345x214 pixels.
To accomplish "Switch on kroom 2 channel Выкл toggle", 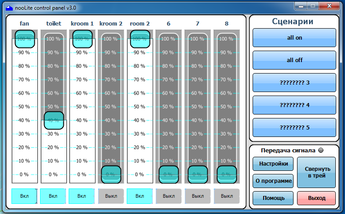I will click(111, 196).
